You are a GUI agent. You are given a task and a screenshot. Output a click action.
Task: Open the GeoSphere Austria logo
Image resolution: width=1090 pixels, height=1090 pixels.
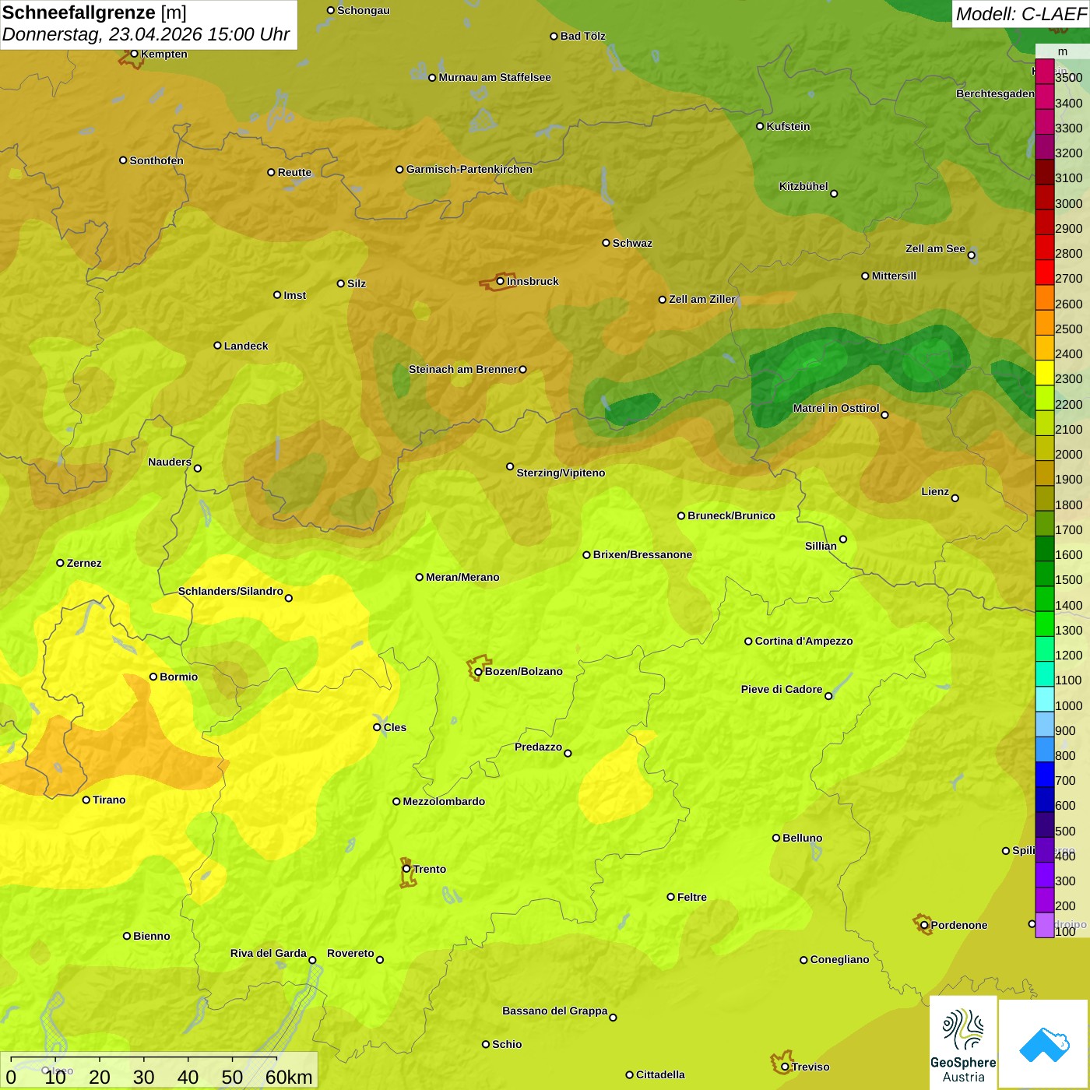963,1043
